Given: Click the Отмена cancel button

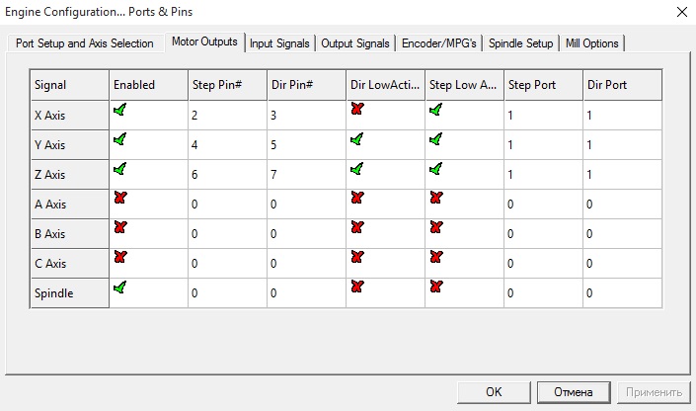Looking at the screenshot, I should click(574, 391).
